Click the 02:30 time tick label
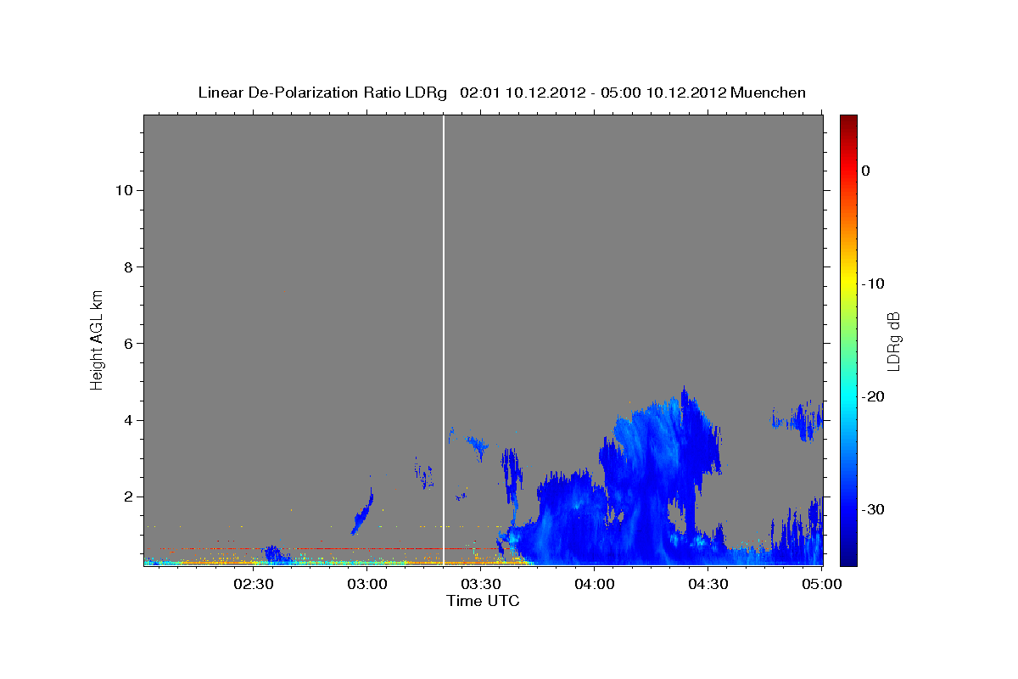Screen dimensions: 1018x679 coord(254,584)
